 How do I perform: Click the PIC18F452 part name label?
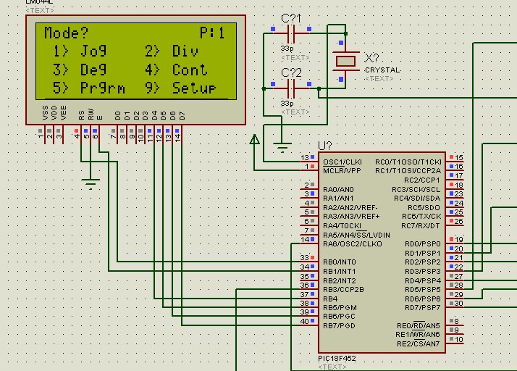337,359
